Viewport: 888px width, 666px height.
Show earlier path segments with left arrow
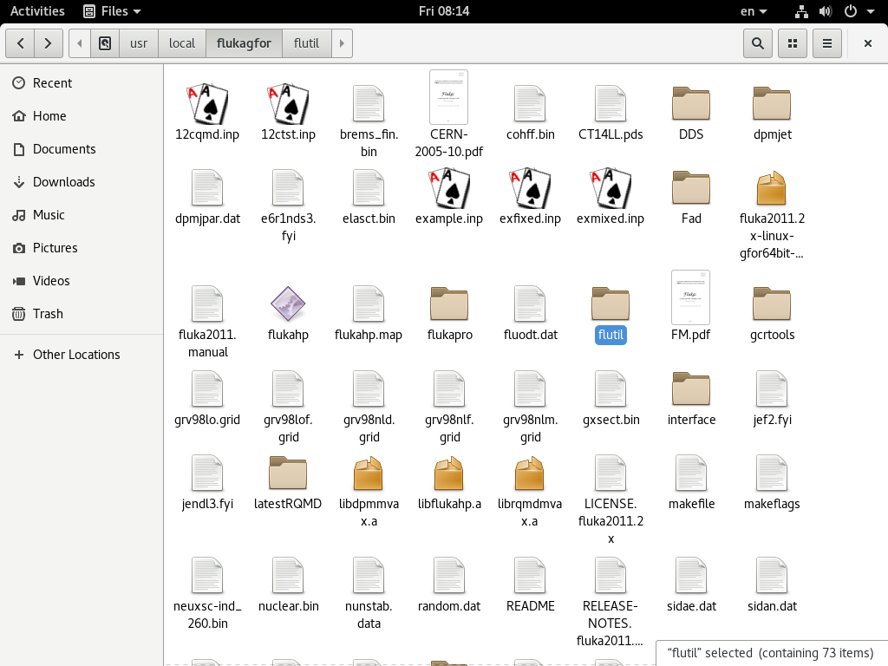coord(80,43)
